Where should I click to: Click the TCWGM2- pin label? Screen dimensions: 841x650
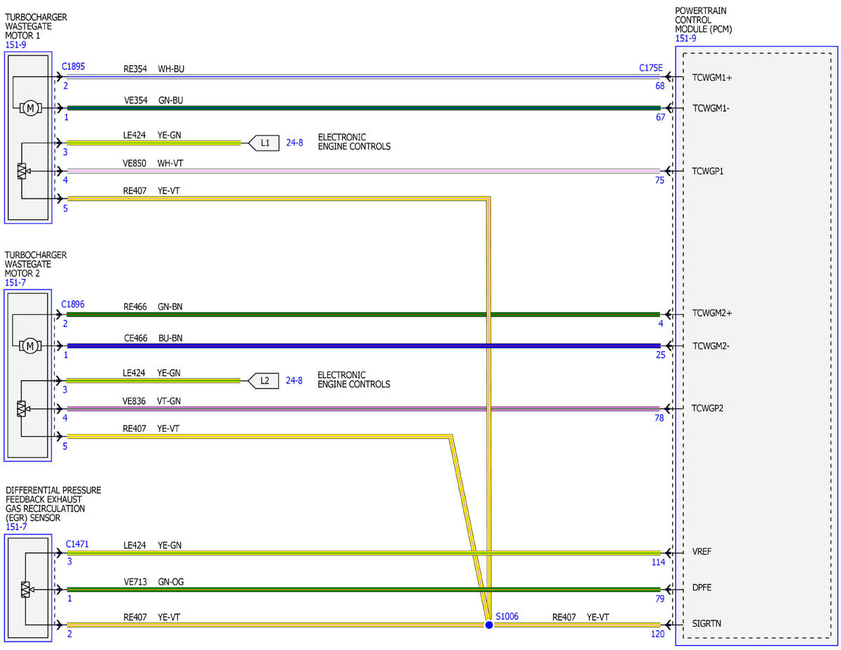point(711,346)
